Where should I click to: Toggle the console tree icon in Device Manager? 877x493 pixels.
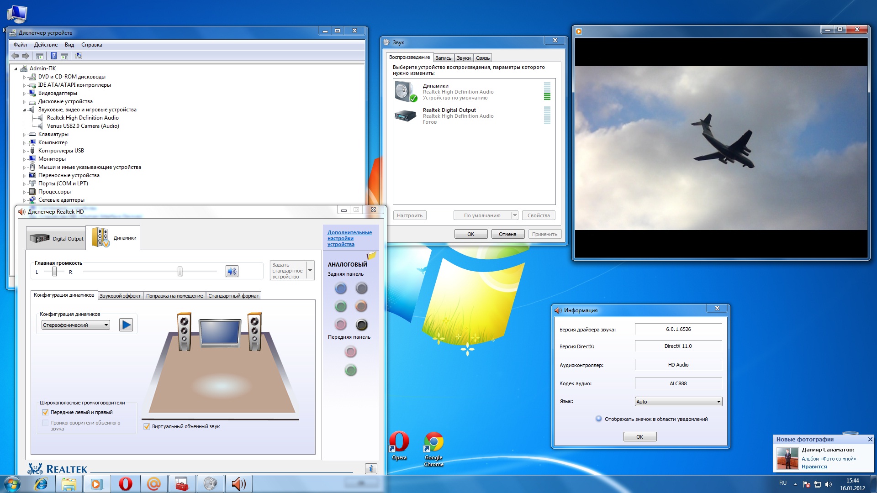pyautogui.click(x=40, y=56)
